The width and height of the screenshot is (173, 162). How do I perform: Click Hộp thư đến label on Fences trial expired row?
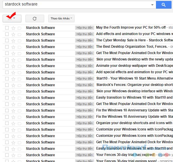coord(85,155)
